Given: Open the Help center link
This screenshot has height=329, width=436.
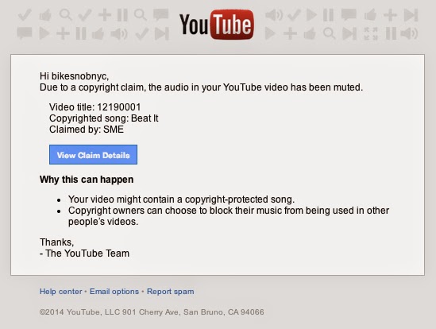Looking at the screenshot, I should (61, 292).
